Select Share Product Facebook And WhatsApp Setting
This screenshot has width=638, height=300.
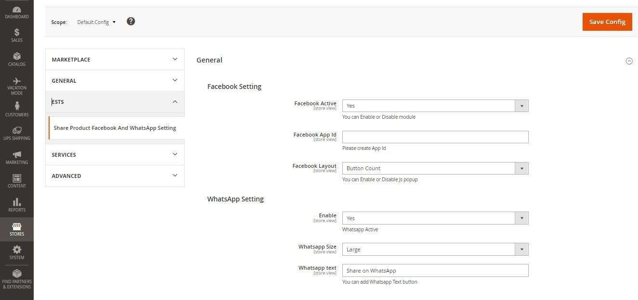tap(115, 128)
